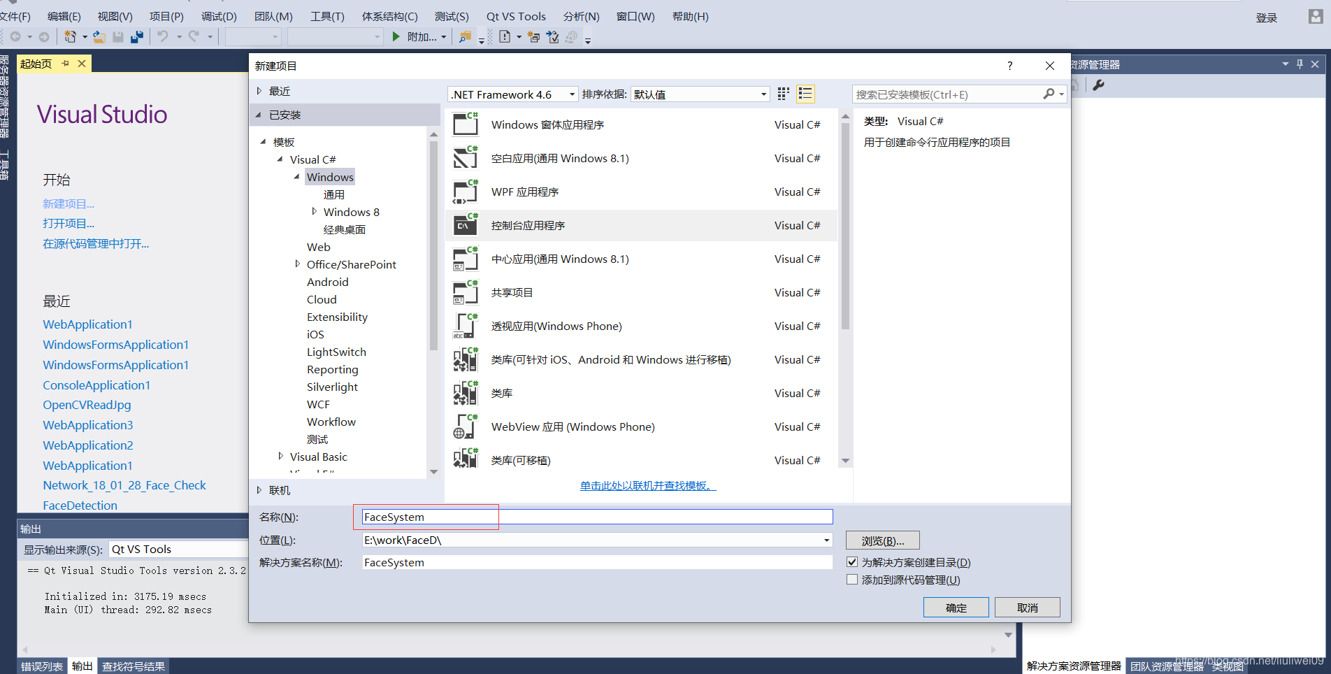This screenshot has height=674, width=1331.
Task: Click the 名称 input field
Action: click(597, 517)
